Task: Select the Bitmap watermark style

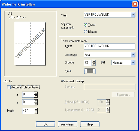Action: [x=86, y=32]
